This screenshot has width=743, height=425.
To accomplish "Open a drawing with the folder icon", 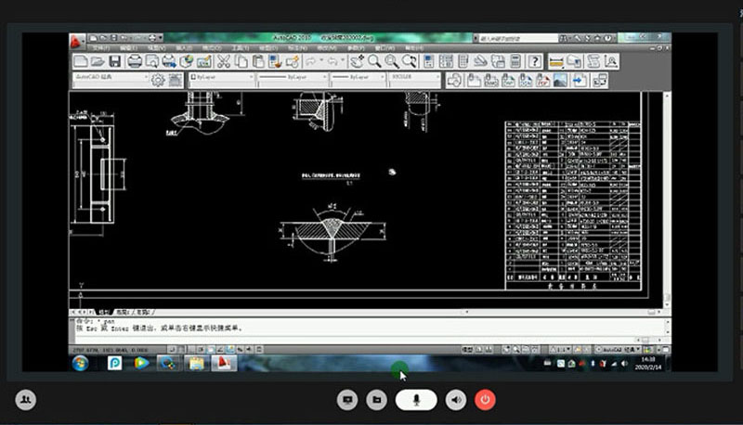I will tap(99, 61).
